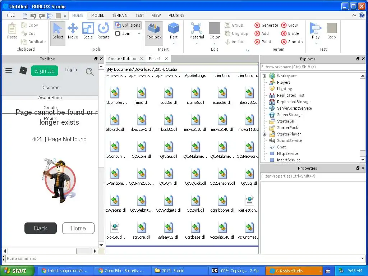
Task: Click the green Sign Up button
Action: tap(44, 71)
